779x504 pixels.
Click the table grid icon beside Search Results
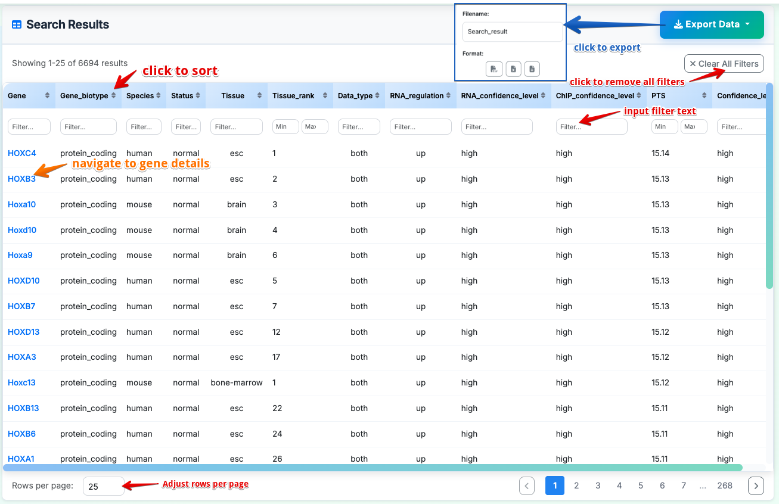coord(17,24)
